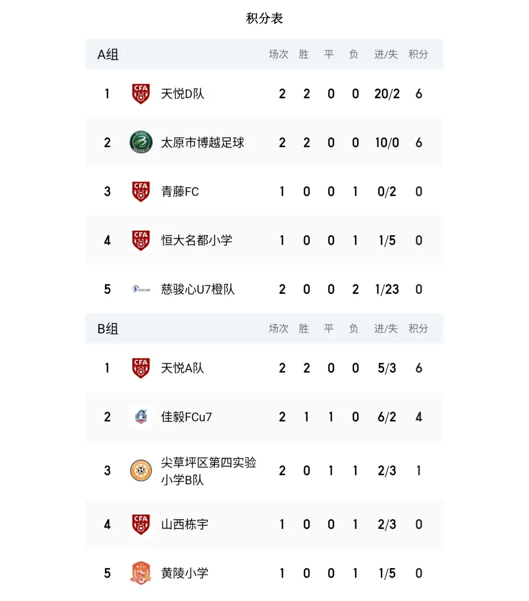
Task: Click the 尖草坪区第四实验小学B队 orange round logo
Action: (x=141, y=471)
